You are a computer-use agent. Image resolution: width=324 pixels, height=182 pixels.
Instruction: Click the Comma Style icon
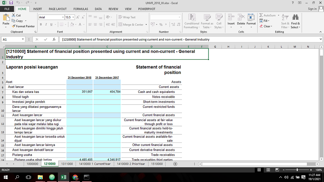tap(166, 25)
